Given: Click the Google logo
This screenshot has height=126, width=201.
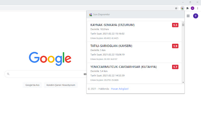Looking at the screenshot, I should pyautogui.click(x=50, y=59).
